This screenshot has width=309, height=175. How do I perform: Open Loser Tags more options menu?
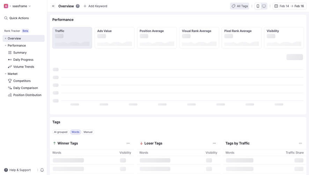[214, 143]
